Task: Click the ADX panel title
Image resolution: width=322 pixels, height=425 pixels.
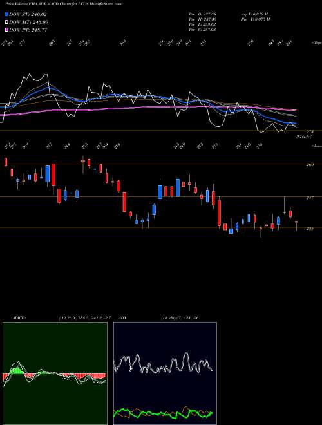Action: click(124, 318)
